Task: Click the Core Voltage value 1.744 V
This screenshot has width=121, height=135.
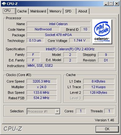Action: (80, 40)
